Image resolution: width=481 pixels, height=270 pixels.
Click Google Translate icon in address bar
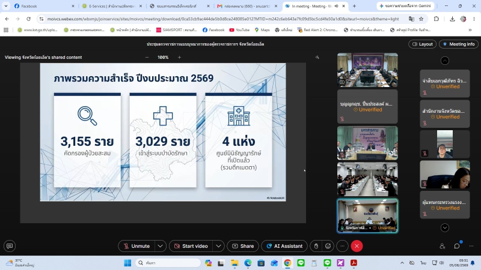(x=411, y=19)
